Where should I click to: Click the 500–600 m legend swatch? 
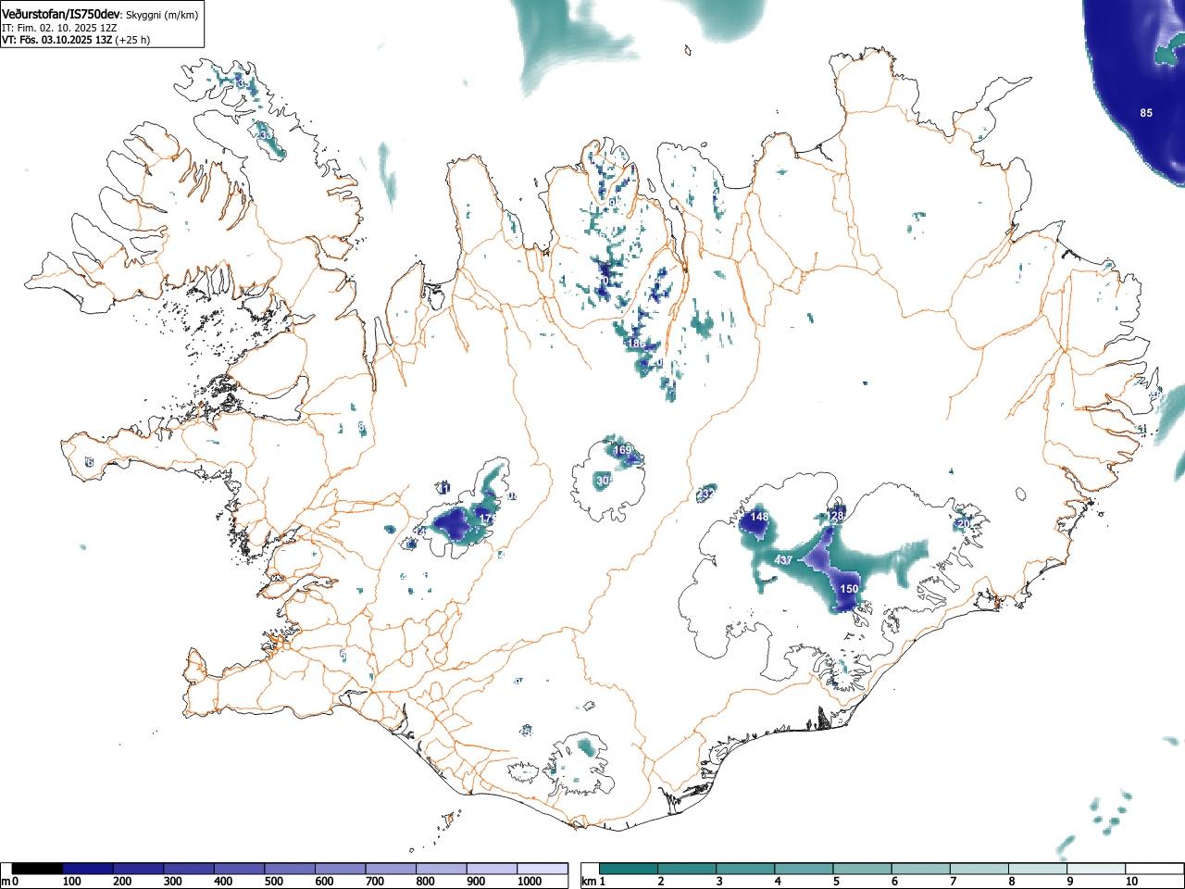click(290, 869)
